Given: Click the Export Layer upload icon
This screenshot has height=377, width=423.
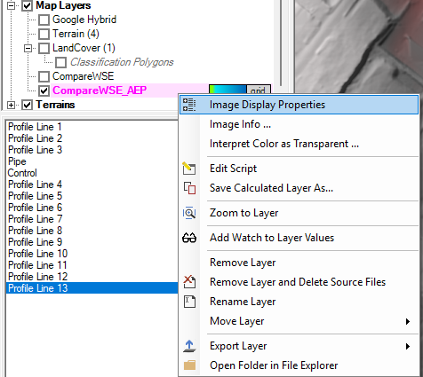Looking at the screenshot, I should tap(189, 346).
